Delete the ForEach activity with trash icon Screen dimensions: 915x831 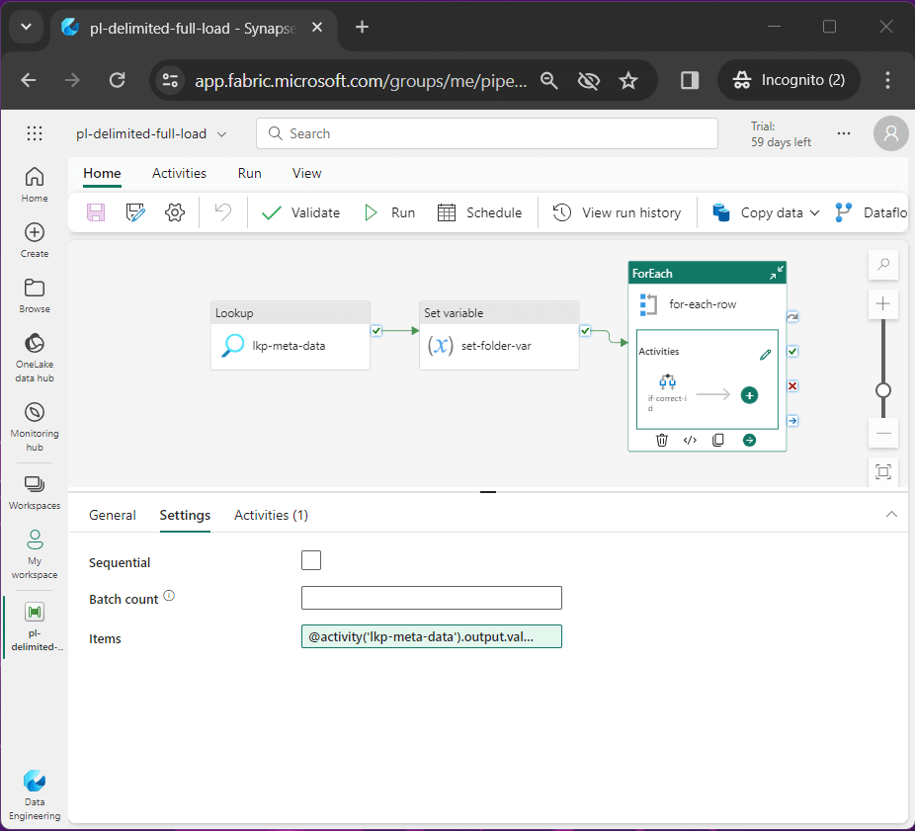click(x=662, y=440)
